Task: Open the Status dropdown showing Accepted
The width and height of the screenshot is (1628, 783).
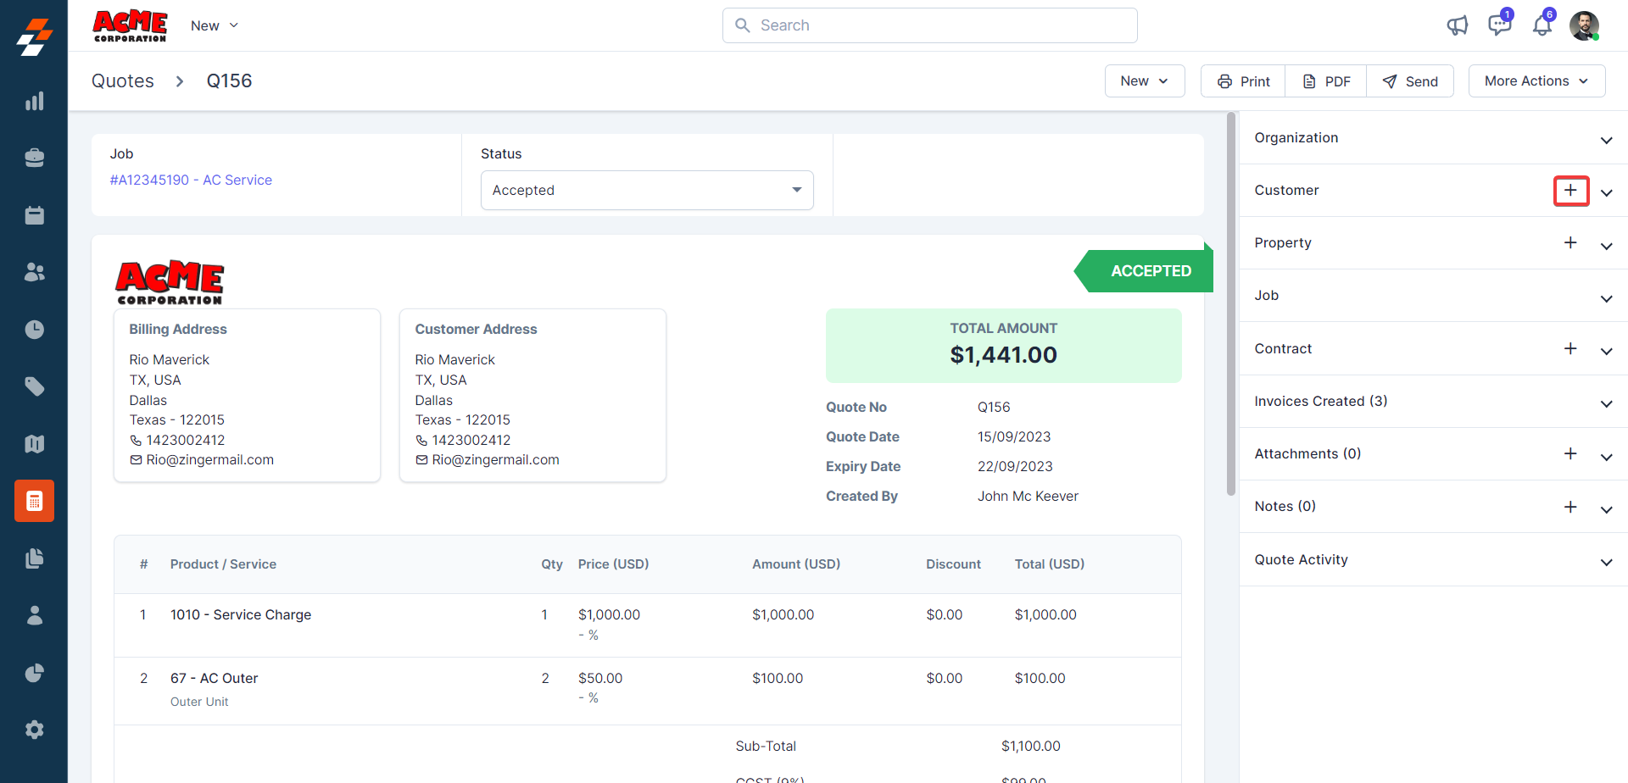Action: (x=646, y=191)
